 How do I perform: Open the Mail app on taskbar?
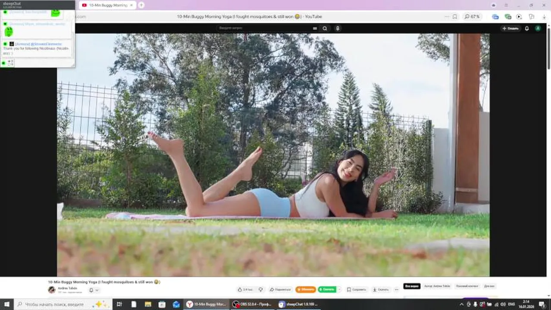point(176,304)
